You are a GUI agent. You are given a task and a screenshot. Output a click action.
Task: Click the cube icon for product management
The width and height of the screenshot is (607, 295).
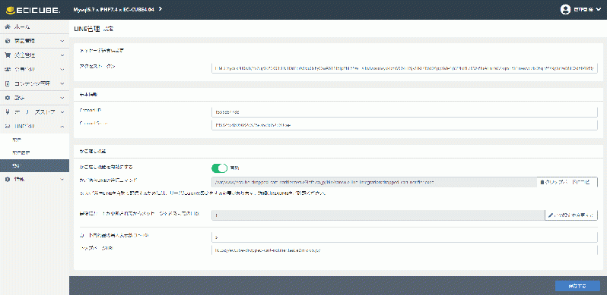(x=8, y=41)
